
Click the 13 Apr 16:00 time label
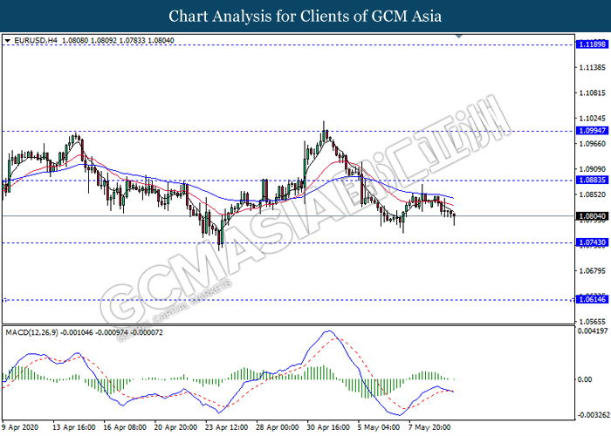click(73, 427)
